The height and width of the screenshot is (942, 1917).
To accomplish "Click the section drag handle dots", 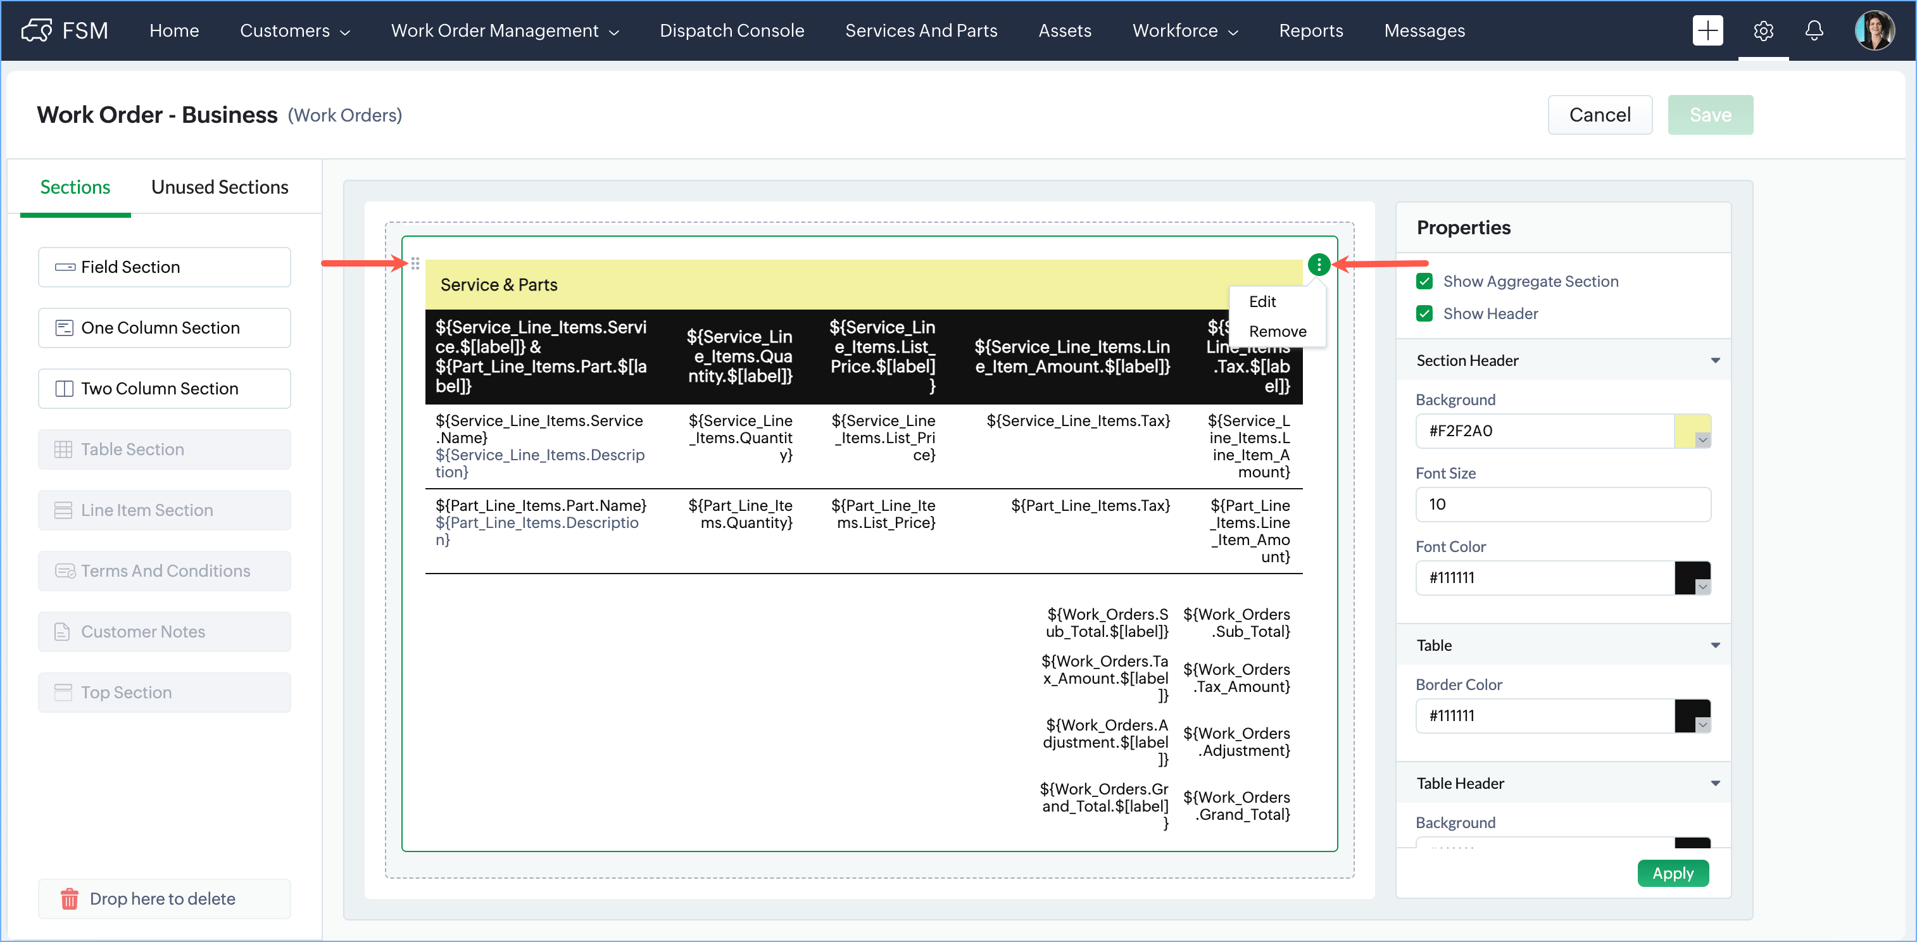I will tap(415, 263).
